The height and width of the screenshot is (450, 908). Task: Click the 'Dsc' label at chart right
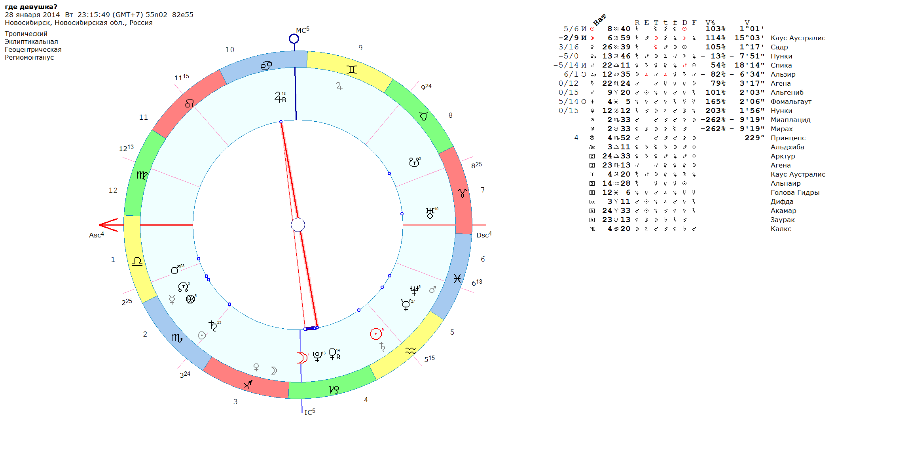coord(484,235)
